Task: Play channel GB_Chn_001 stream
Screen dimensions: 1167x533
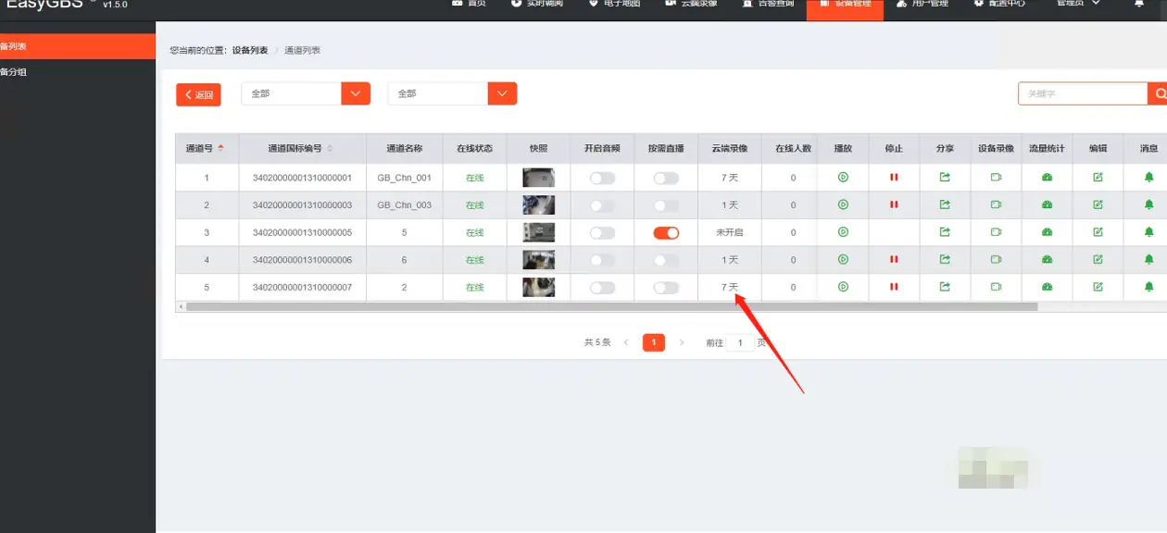Action: click(843, 178)
